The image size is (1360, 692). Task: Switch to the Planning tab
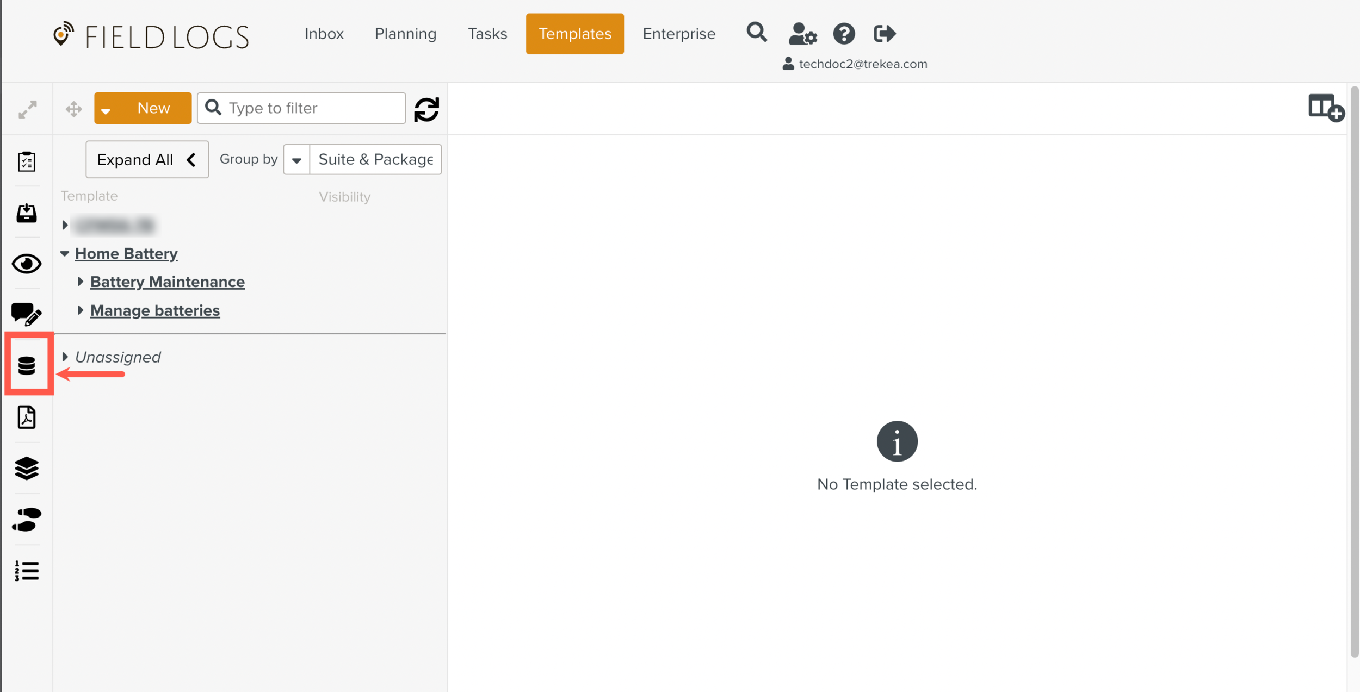click(406, 34)
